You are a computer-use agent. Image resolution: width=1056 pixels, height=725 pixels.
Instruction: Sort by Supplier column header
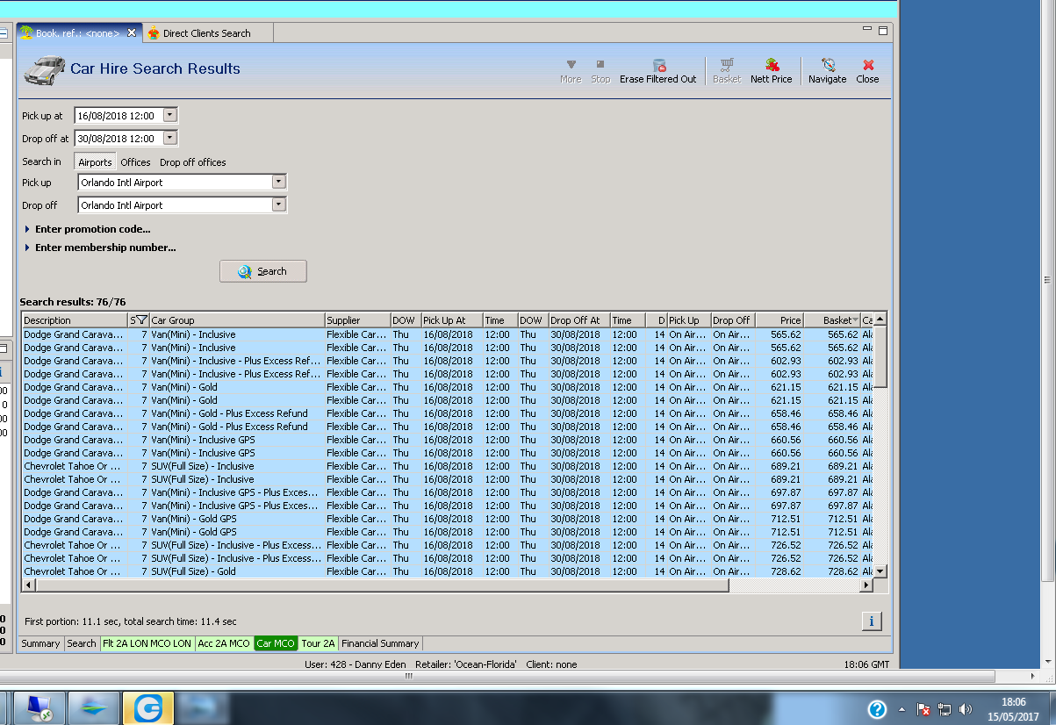356,320
